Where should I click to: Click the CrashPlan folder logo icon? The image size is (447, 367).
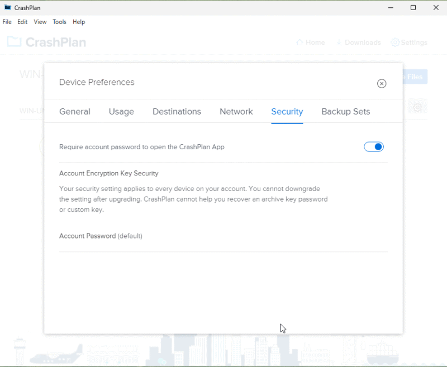(x=15, y=41)
